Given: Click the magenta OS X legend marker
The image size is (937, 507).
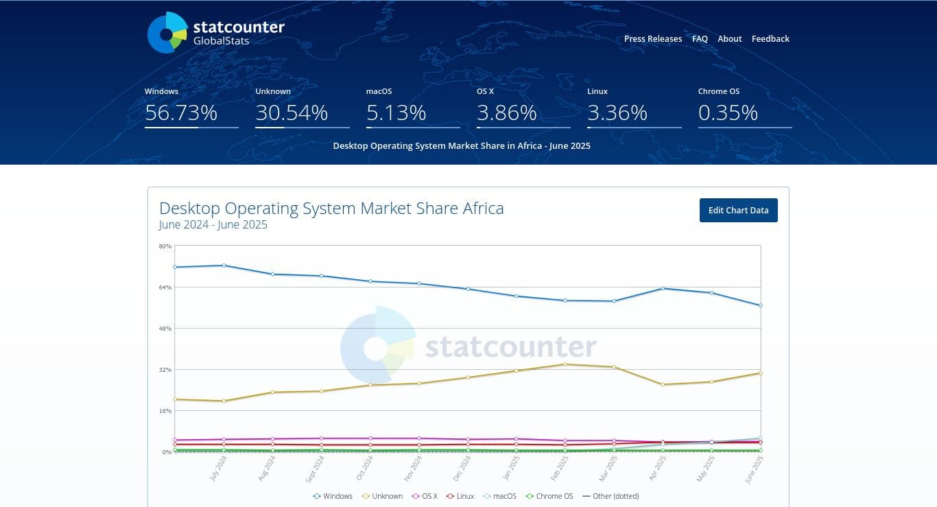Looking at the screenshot, I should (416, 496).
